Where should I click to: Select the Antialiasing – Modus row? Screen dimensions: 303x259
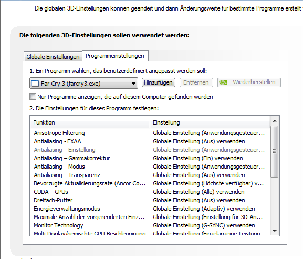150,167
